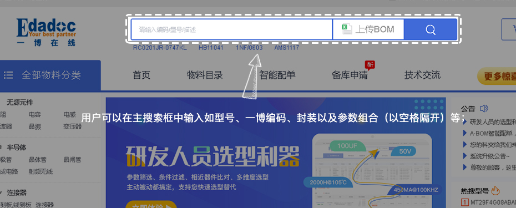Expand the 全部物料分类 category menu

[50, 75]
